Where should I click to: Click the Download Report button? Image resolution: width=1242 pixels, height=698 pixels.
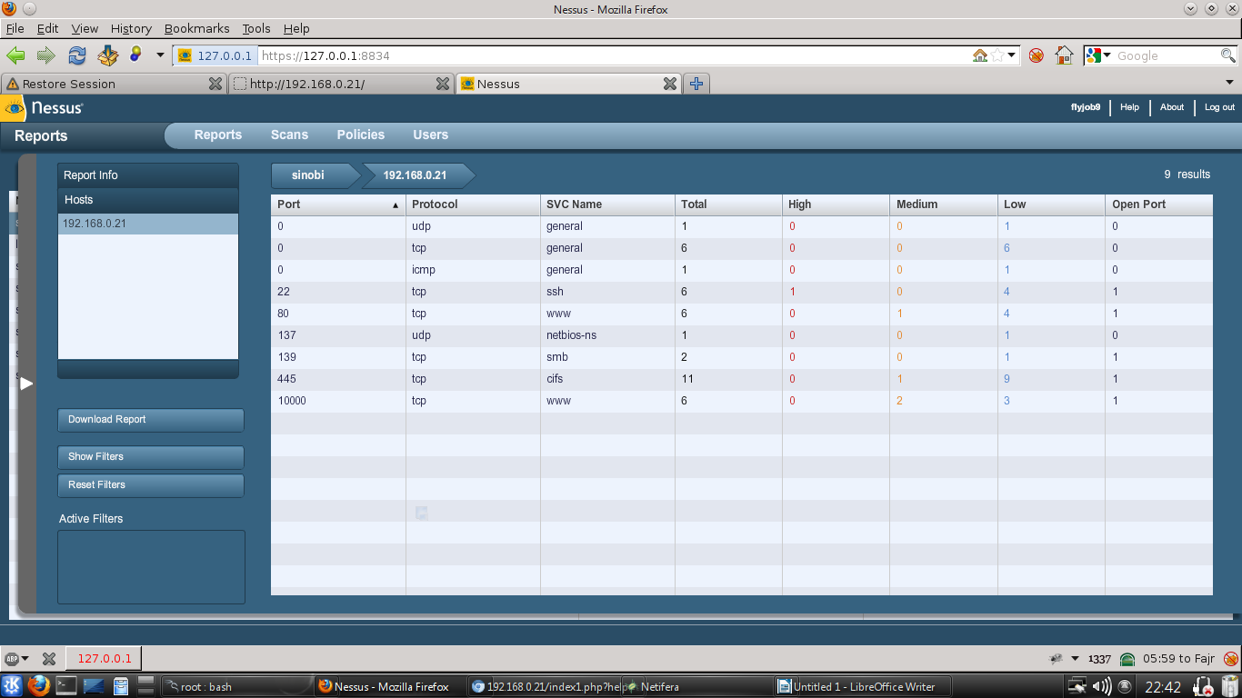(151, 420)
